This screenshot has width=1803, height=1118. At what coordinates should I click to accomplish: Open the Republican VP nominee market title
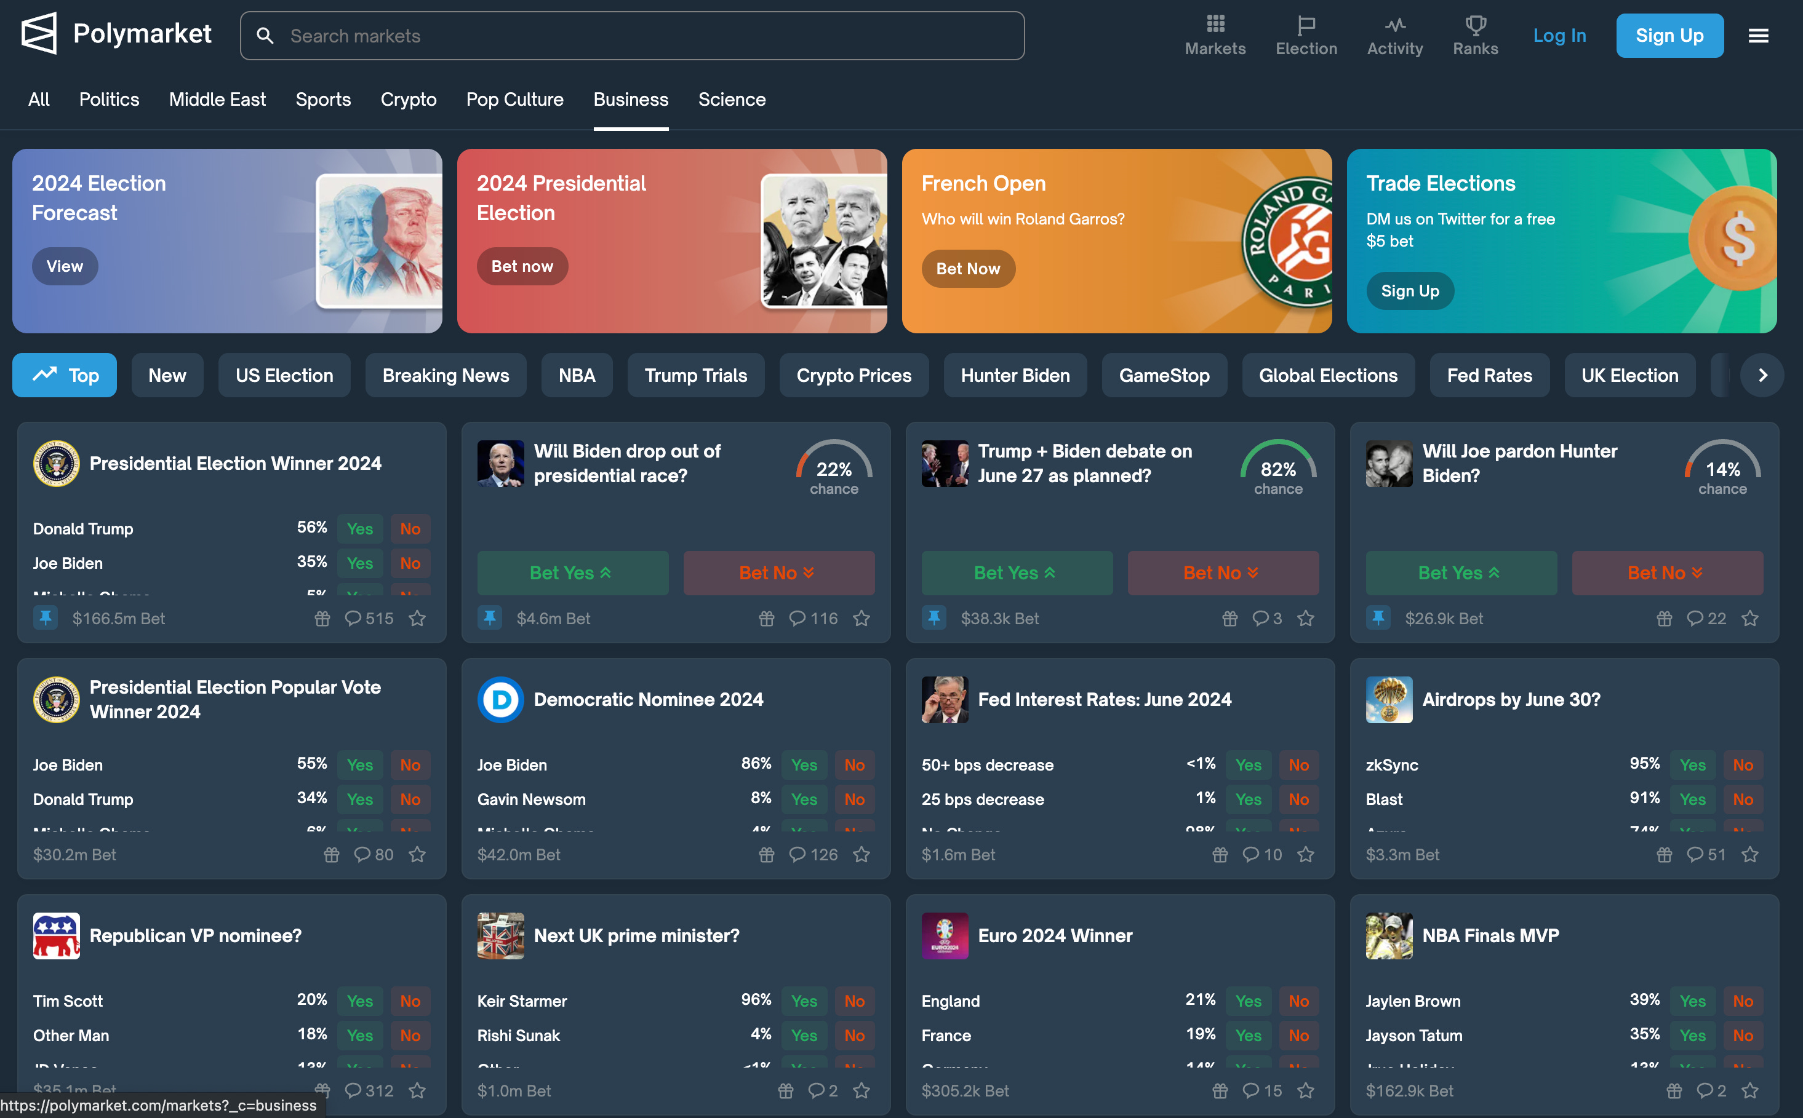(195, 935)
